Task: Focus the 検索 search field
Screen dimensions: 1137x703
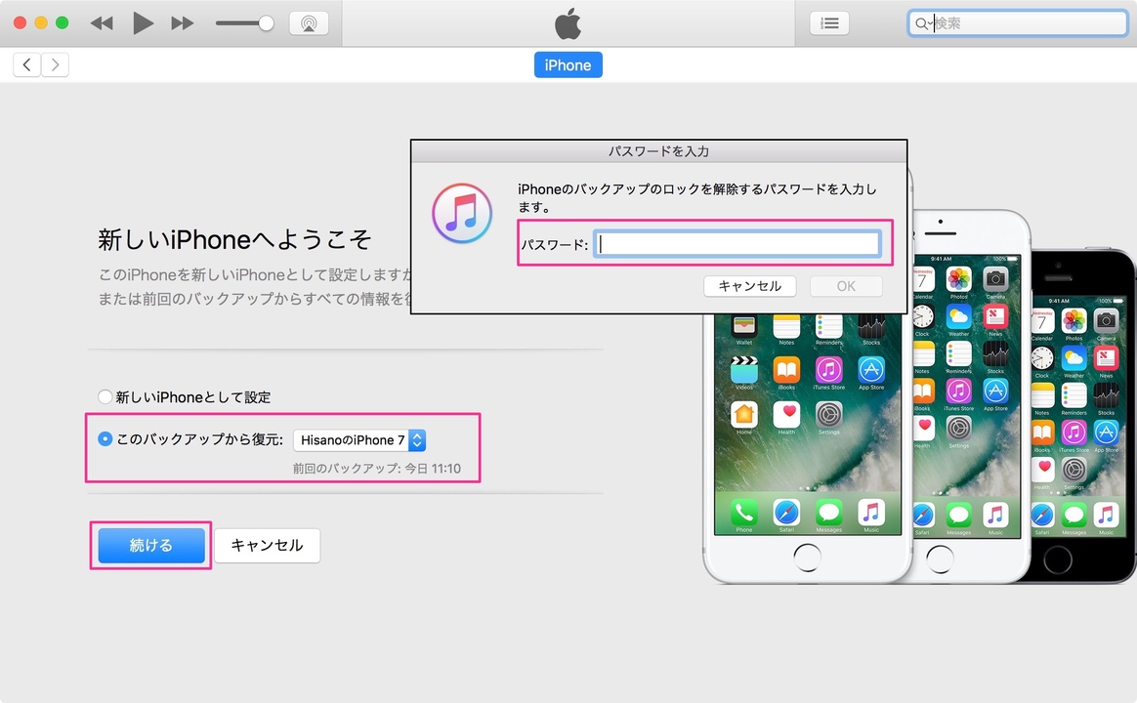Action: (x=1018, y=23)
